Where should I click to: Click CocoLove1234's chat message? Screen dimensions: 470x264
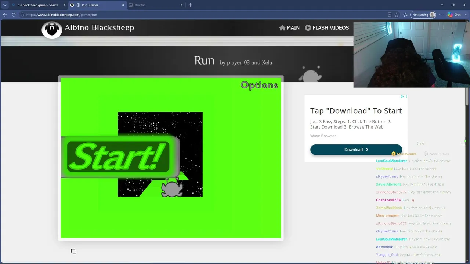click(395, 200)
